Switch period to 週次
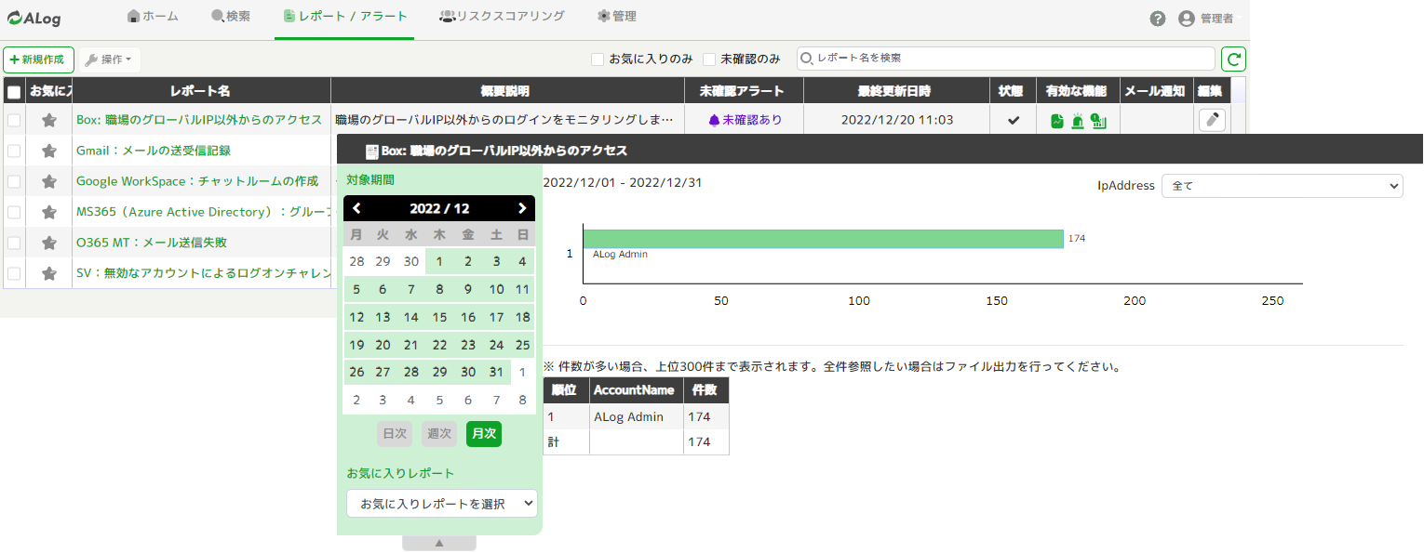The width and height of the screenshot is (1424, 553). [439, 433]
